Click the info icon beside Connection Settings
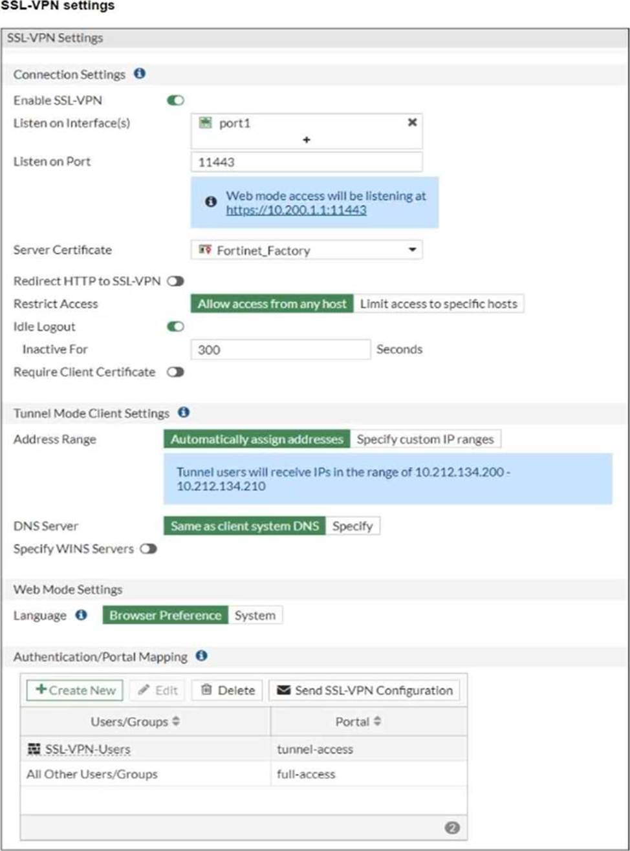Image resolution: width=630 pixels, height=851 pixels. click(139, 74)
